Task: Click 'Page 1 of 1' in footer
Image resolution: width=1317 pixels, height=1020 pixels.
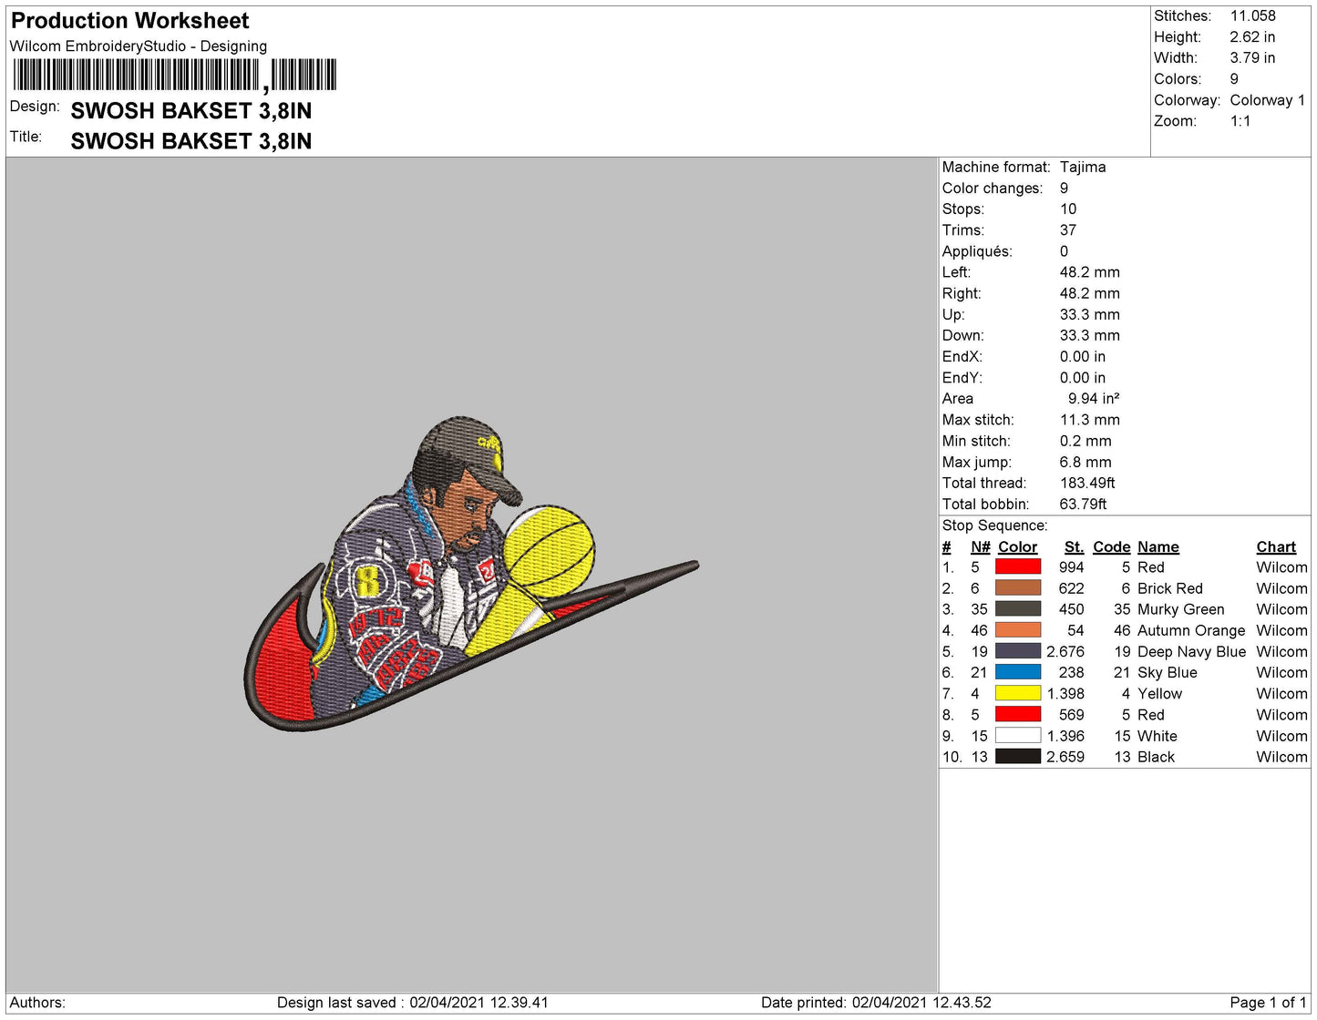Action: pos(1268,1003)
